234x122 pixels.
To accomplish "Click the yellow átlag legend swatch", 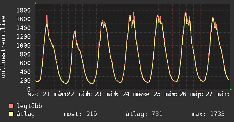I will [x=11, y=114].
